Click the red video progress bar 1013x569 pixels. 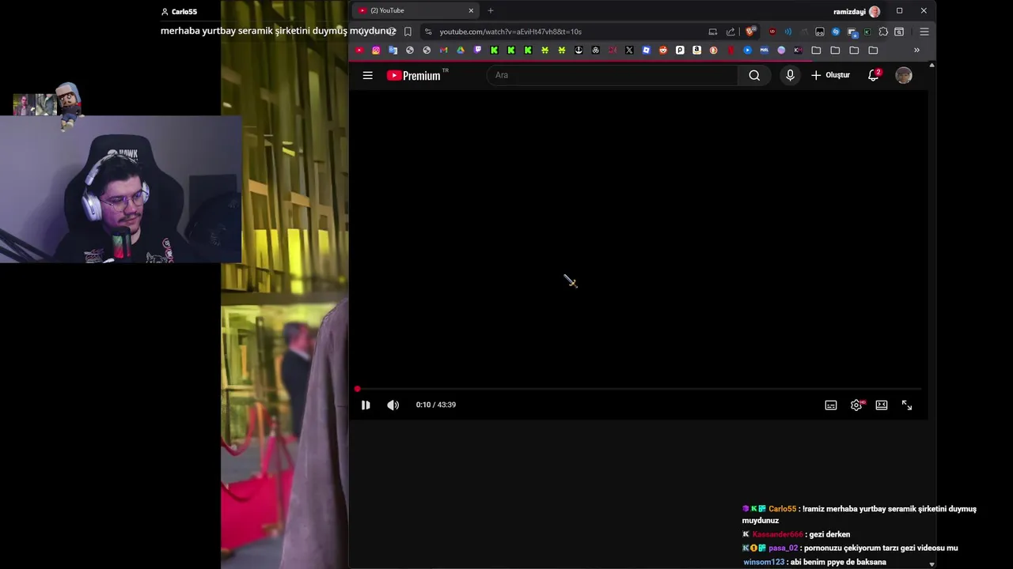tap(638, 389)
